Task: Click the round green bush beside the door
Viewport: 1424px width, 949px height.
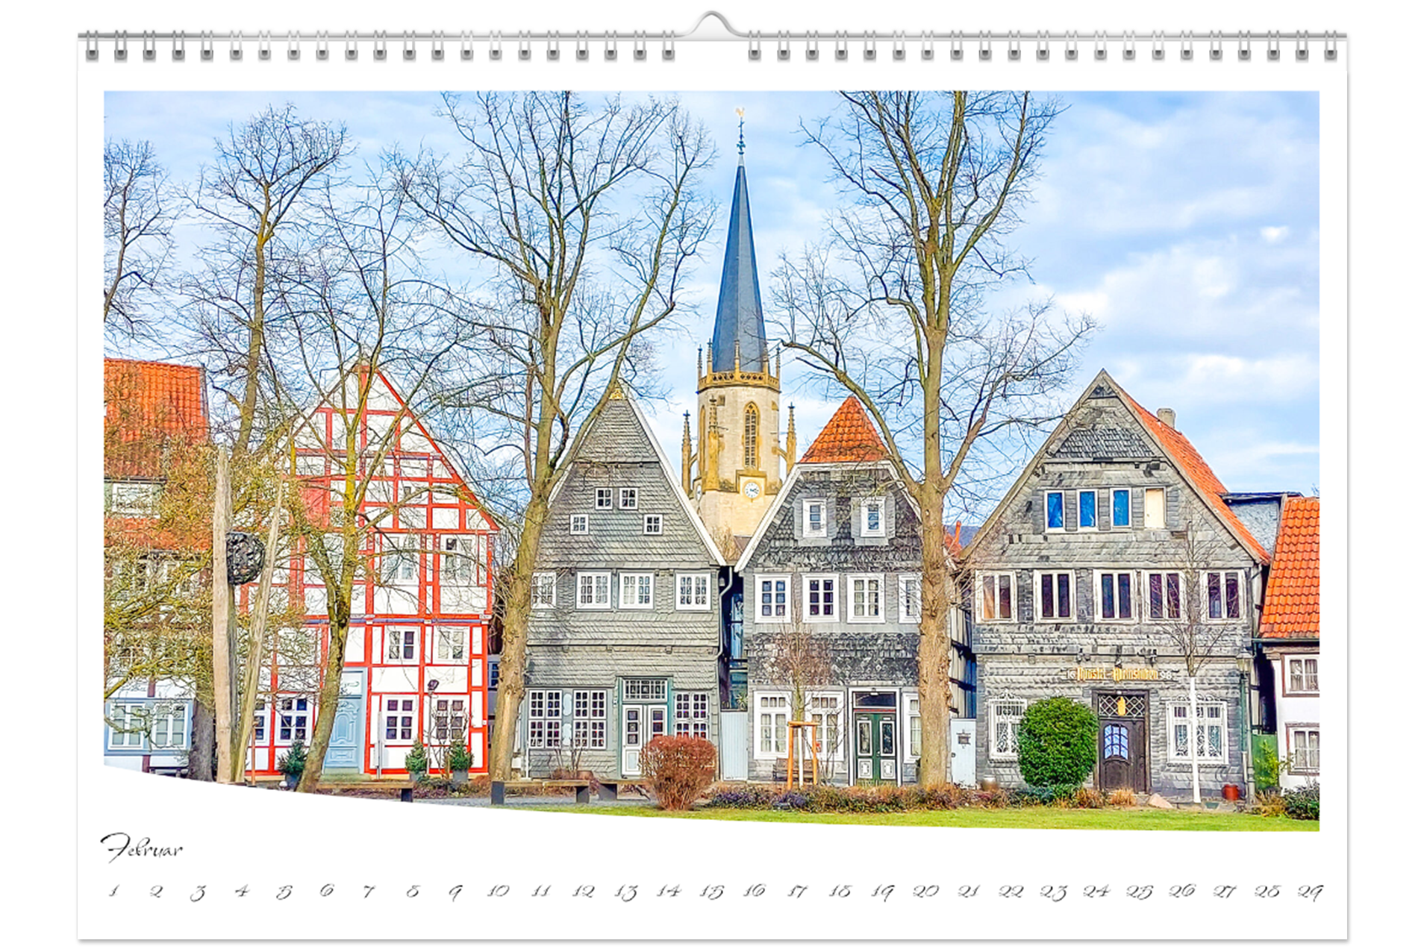Action: (x=1057, y=742)
